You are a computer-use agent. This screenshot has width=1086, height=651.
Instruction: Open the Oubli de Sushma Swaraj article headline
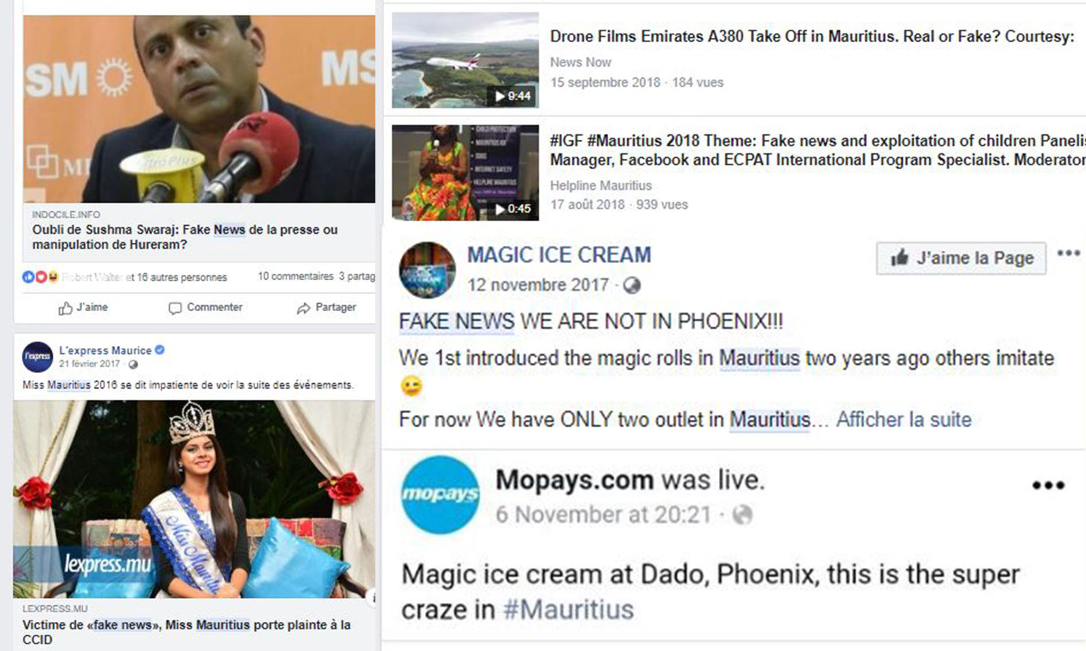tap(185, 237)
